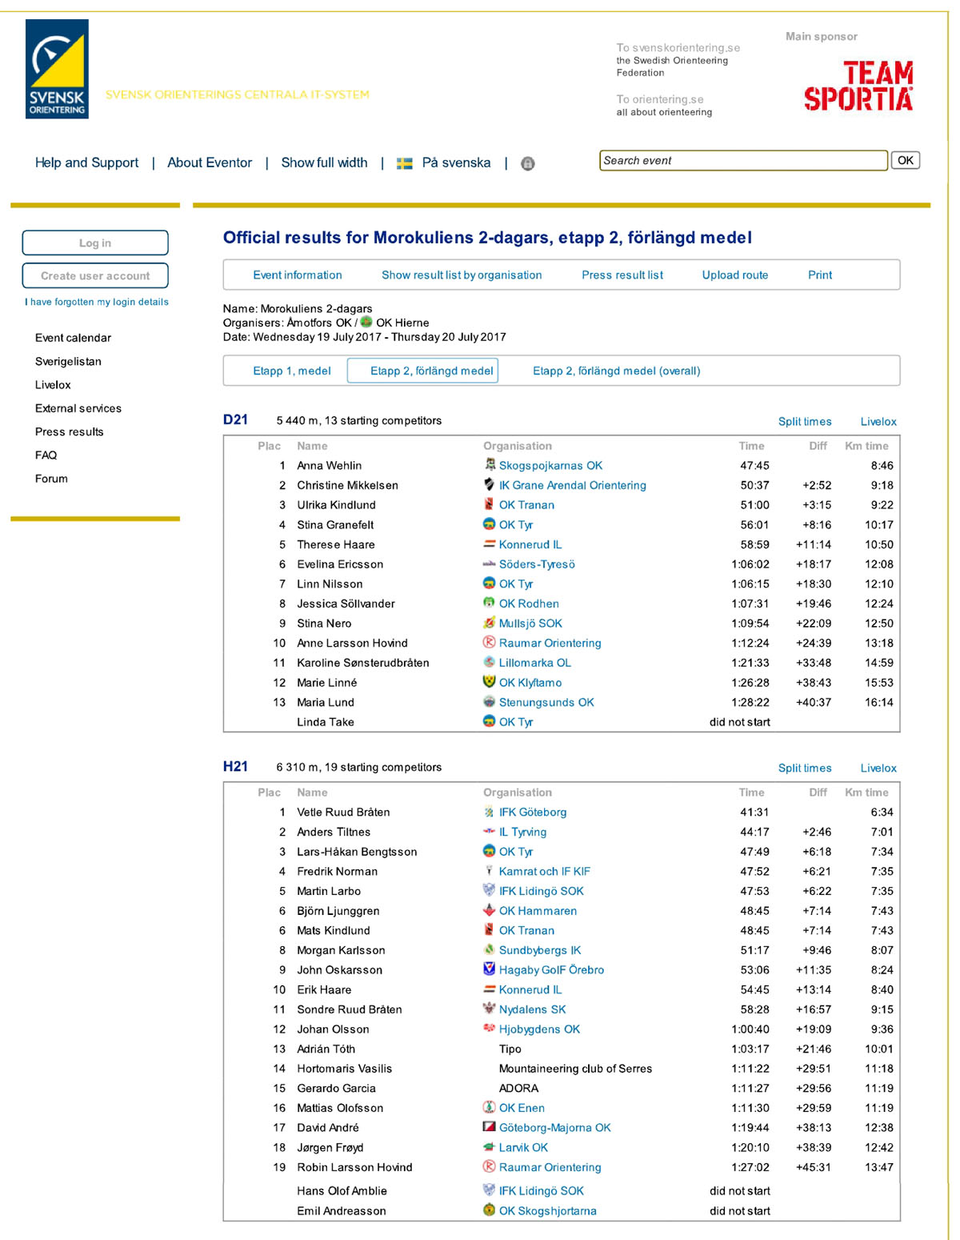The height and width of the screenshot is (1240, 960).
Task: Open the Team Sportia sponsor logo
Action: (858, 86)
